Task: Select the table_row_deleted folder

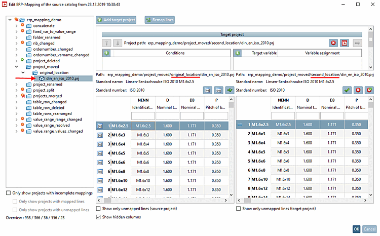Action: pos(49,107)
